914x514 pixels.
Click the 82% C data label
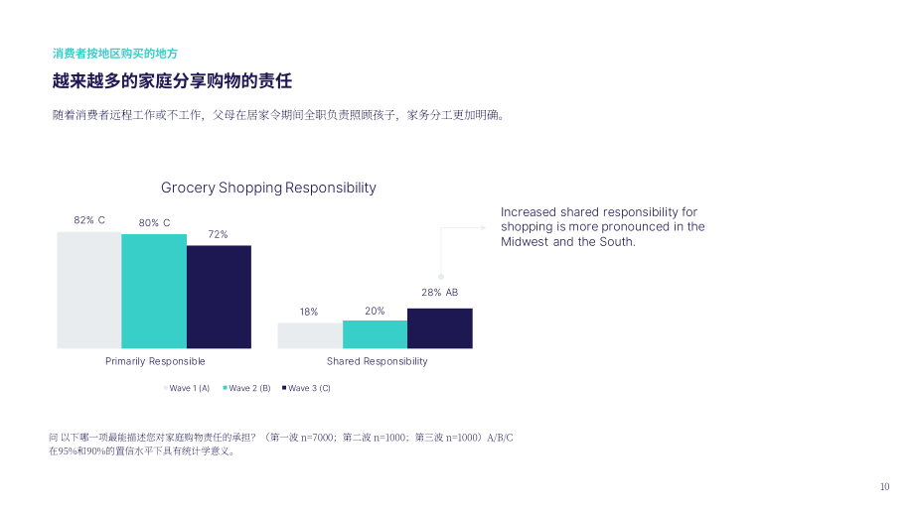pyautogui.click(x=89, y=220)
